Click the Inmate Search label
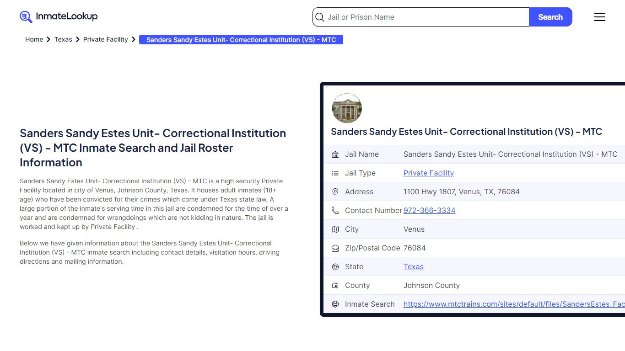This screenshot has width=625, height=351. [x=370, y=304]
